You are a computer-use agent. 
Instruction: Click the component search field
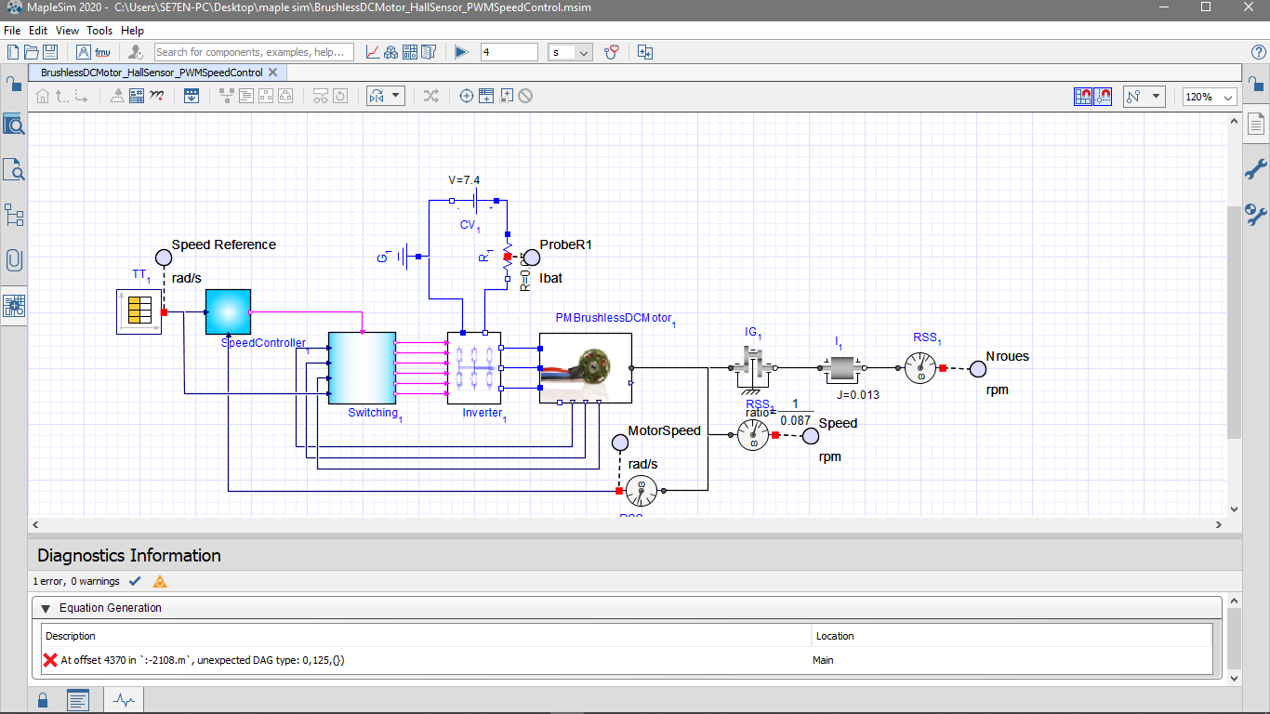coord(254,52)
